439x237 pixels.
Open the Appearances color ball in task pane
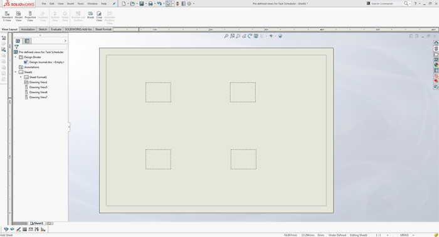[436, 65]
